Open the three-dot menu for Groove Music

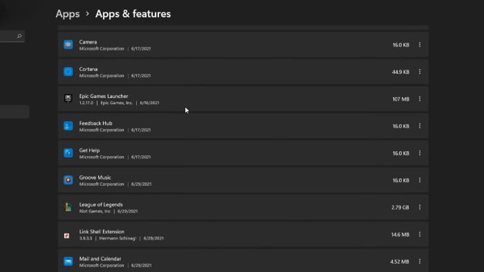(x=420, y=180)
